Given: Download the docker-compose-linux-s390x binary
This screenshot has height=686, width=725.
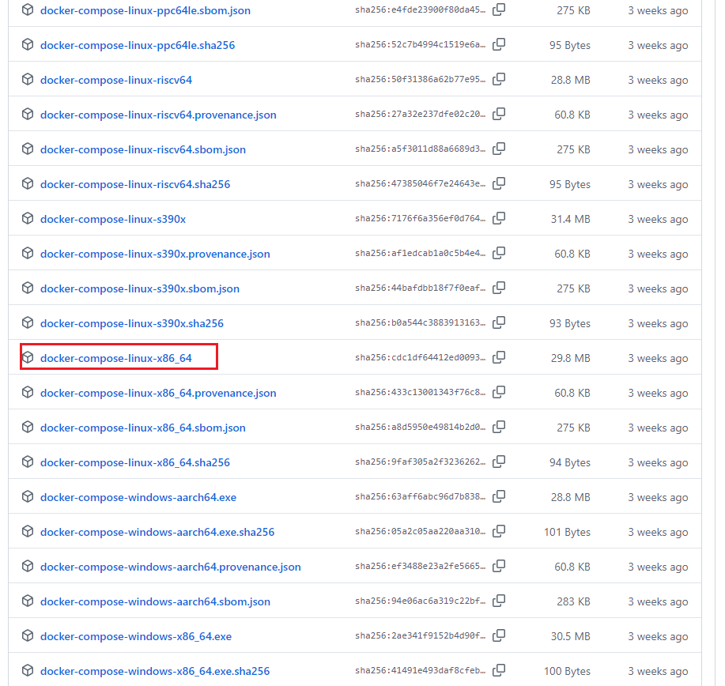Looking at the screenshot, I should 113,219.
